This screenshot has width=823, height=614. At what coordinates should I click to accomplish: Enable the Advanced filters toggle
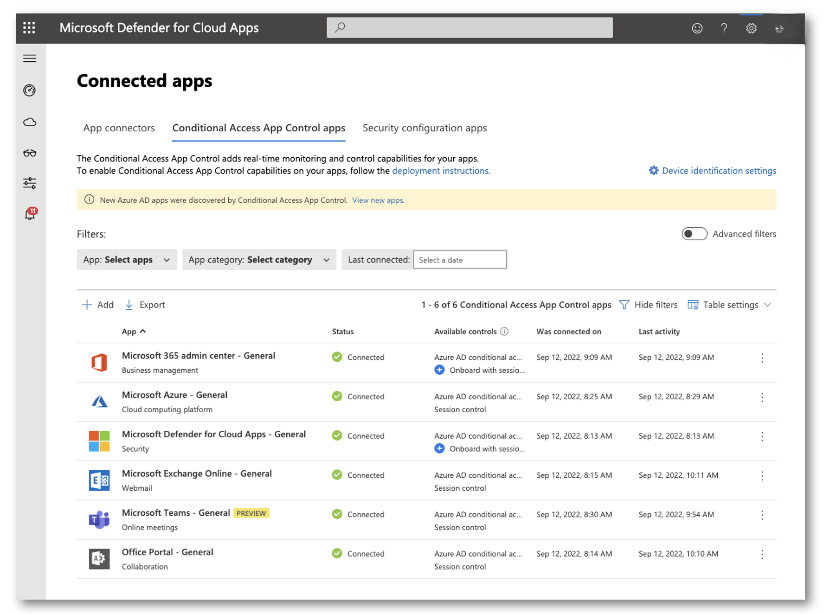click(694, 234)
